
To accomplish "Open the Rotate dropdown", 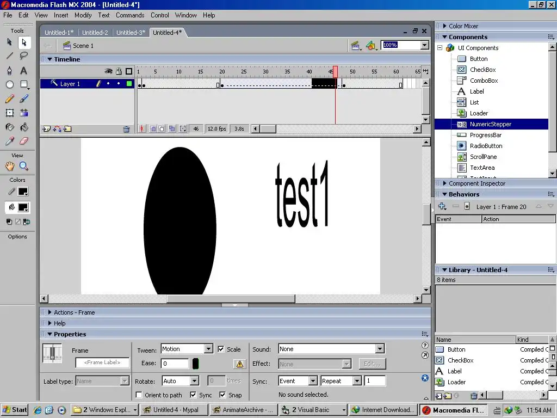I will (x=194, y=381).
